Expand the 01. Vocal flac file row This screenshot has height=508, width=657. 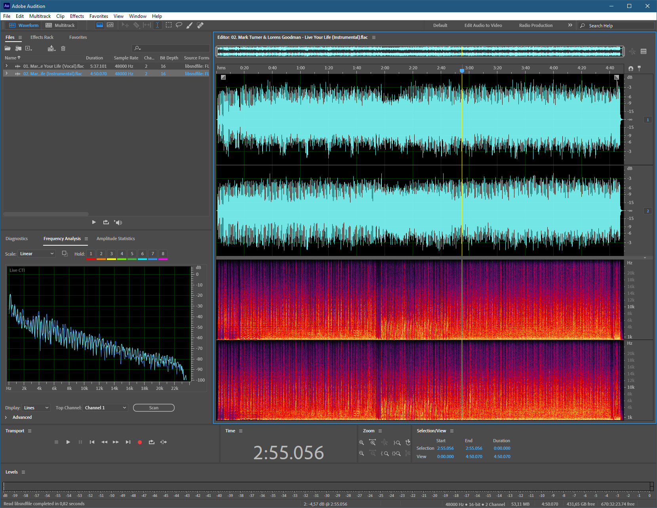click(x=6, y=66)
